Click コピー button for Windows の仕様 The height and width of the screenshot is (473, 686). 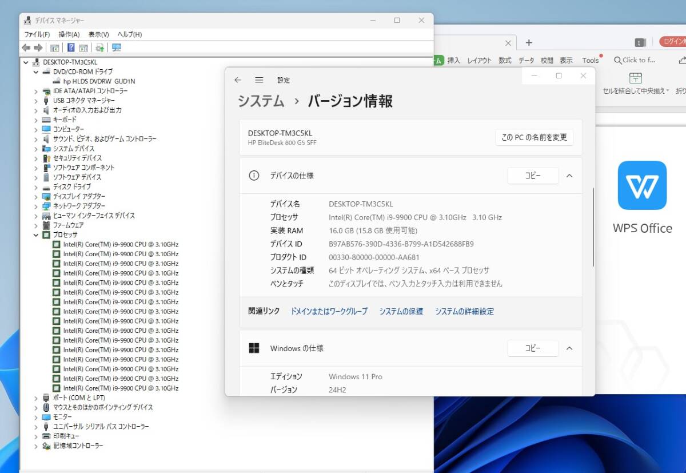(533, 348)
